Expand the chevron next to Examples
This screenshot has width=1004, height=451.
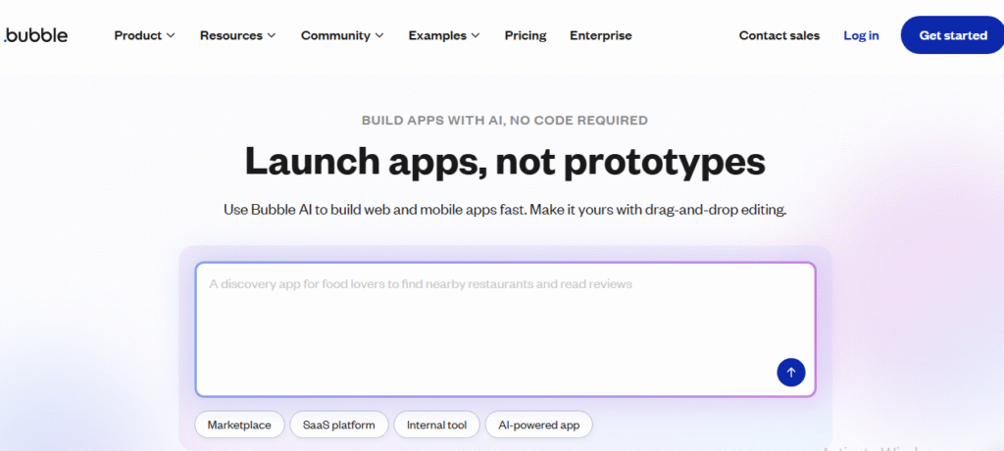[x=476, y=35]
